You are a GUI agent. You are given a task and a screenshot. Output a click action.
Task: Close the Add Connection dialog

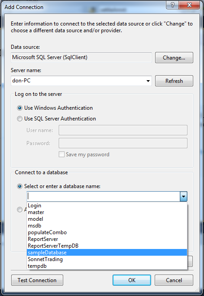(189, 5)
